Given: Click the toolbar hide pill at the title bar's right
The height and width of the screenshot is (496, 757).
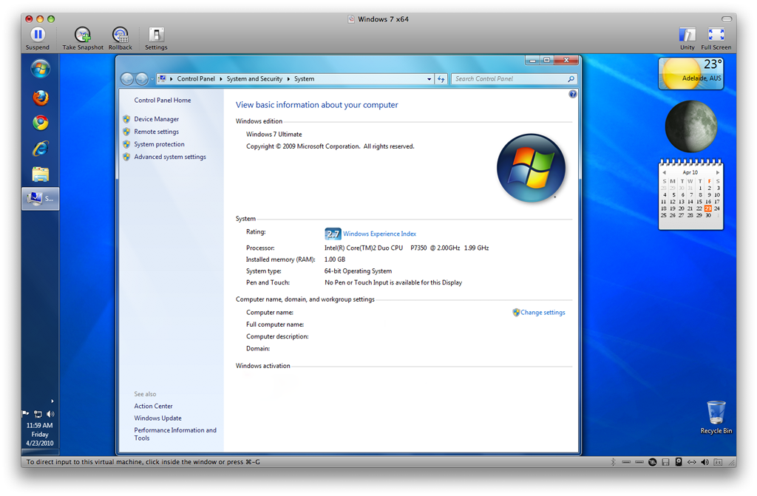Looking at the screenshot, I should pos(727,18).
